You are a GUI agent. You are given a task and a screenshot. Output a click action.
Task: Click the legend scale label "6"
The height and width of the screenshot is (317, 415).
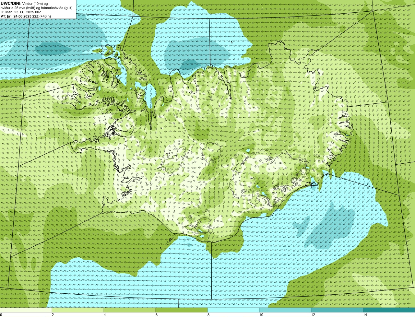(x=156, y=315)
